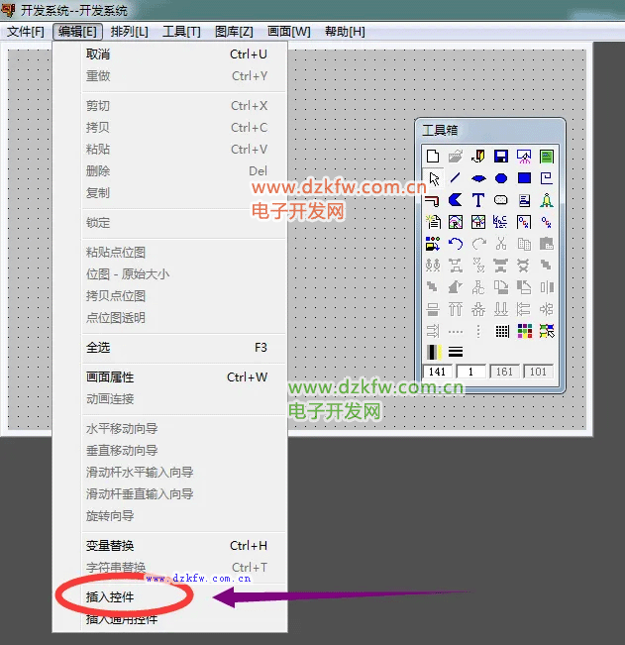
Task: Toggle the grid display icon in toolbox
Action: (x=501, y=331)
